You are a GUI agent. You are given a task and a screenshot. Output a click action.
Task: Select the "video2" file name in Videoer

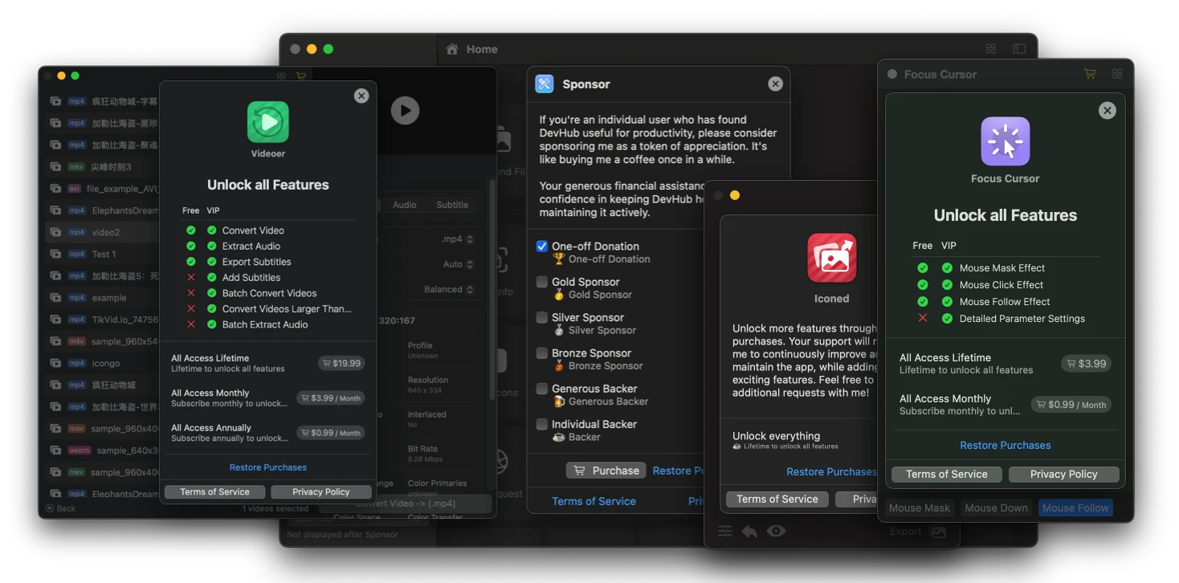tap(106, 232)
